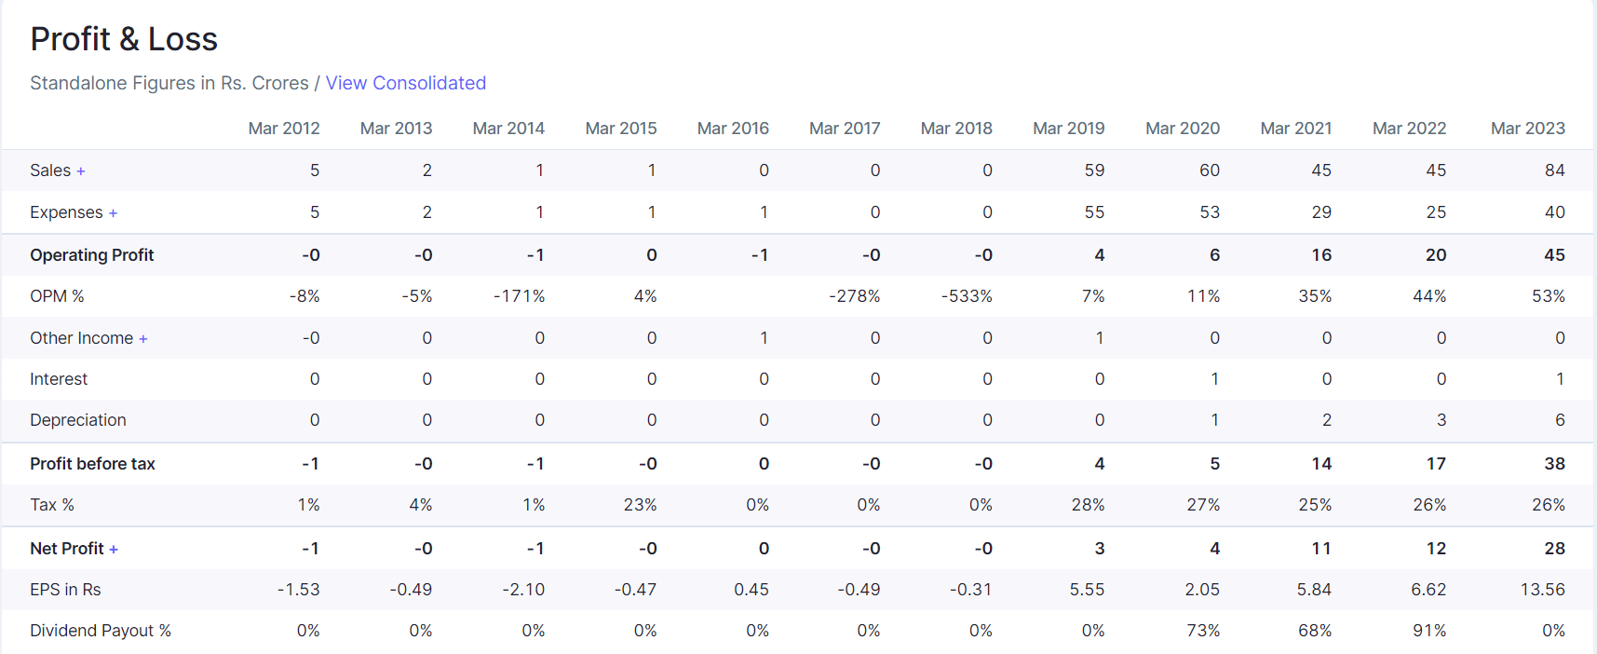
Task: Click the Mar 2021 Operating Profit value 16
Action: [1320, 255]
